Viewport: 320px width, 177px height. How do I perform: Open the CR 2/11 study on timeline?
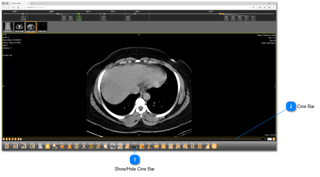(103, 18)
